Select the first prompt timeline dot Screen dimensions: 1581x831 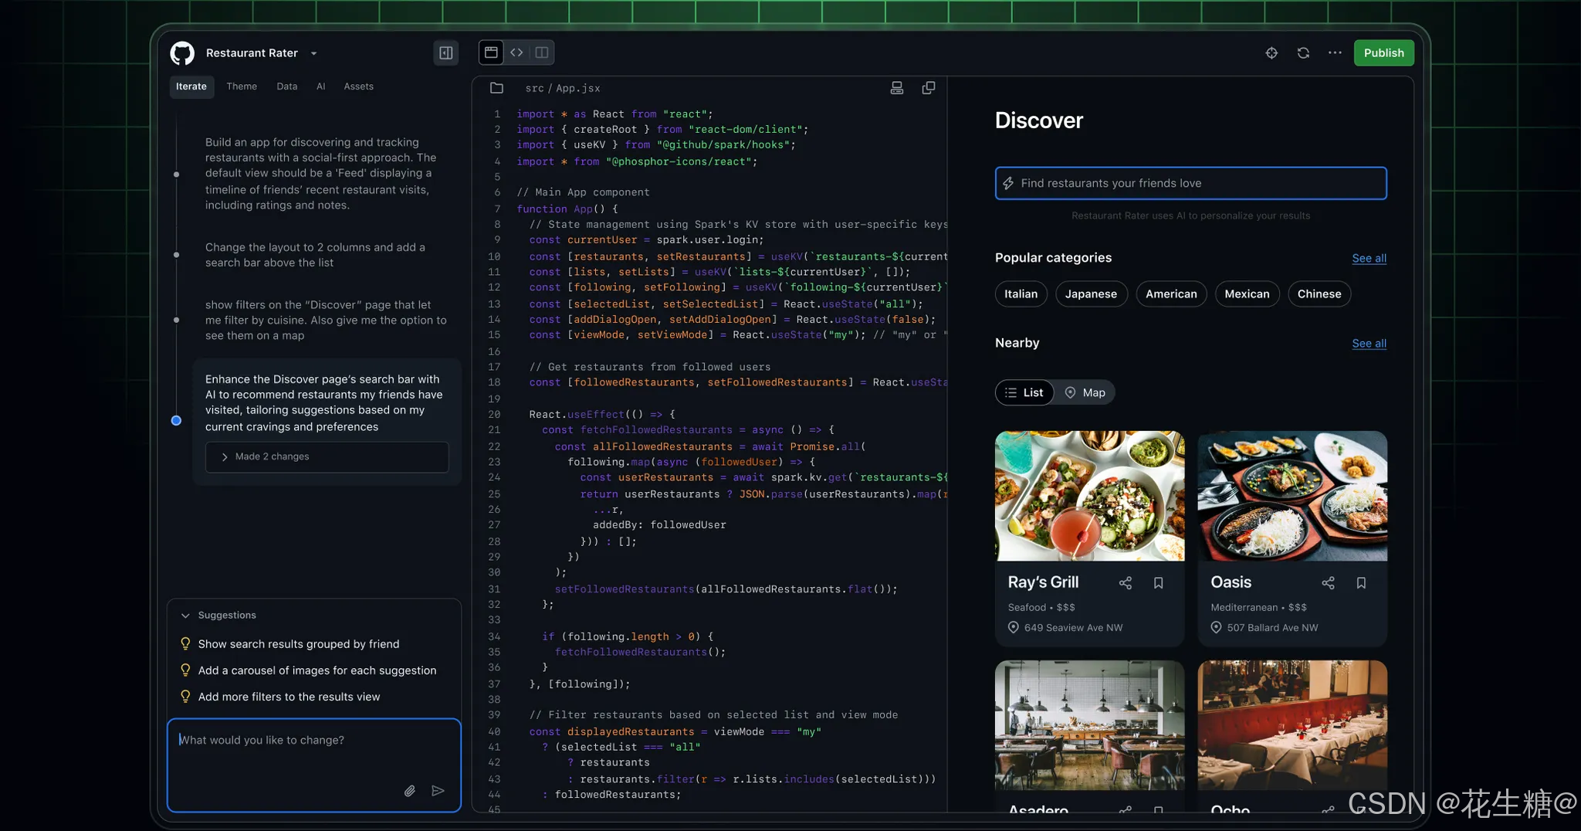(177, 175)
